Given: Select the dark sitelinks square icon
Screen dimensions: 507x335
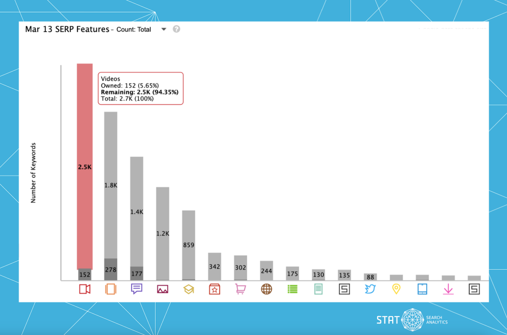Looking at the screenshot, I should [x=344, y=289].
